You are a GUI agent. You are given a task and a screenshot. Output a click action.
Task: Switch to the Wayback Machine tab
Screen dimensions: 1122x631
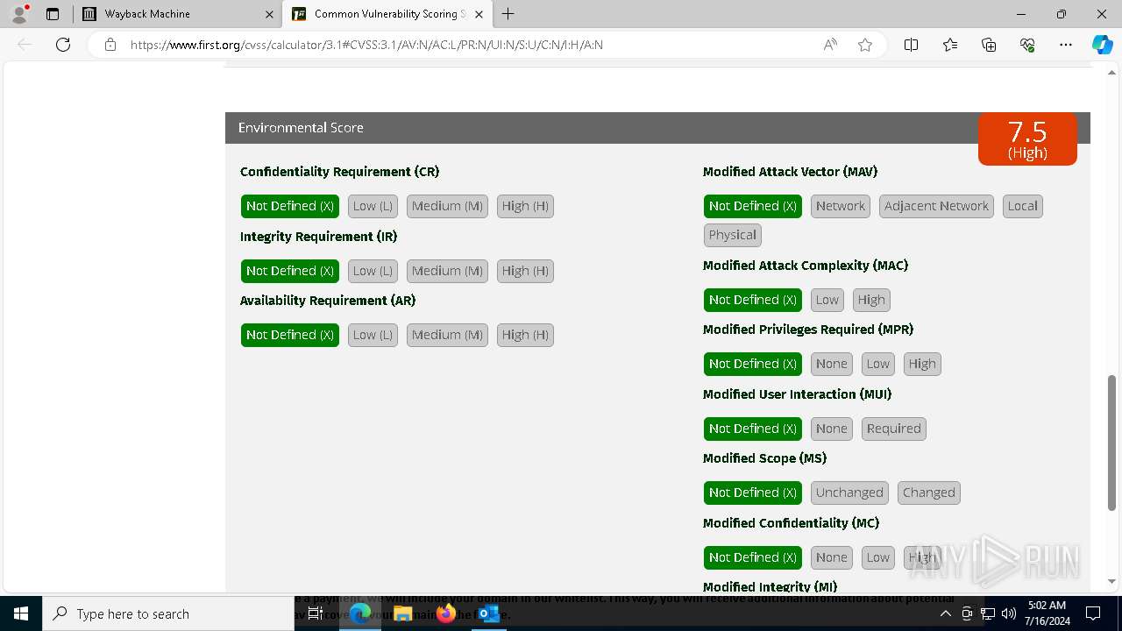click(x=177, y=14)
